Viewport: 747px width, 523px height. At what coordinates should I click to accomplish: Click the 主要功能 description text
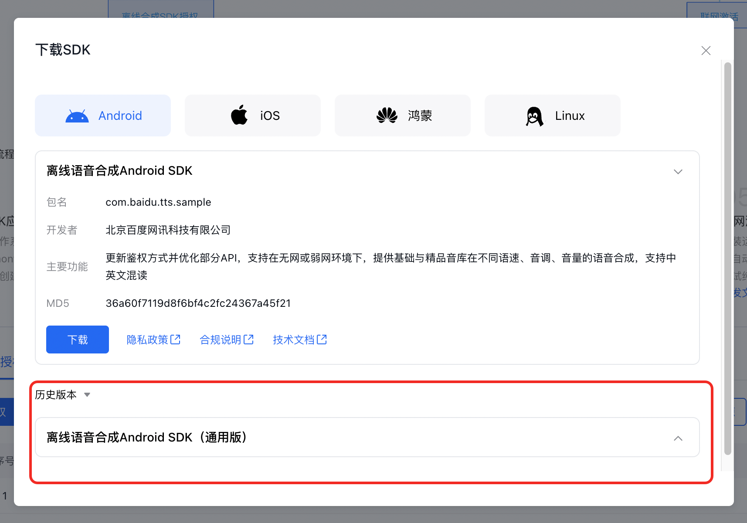tap(391, 267)
